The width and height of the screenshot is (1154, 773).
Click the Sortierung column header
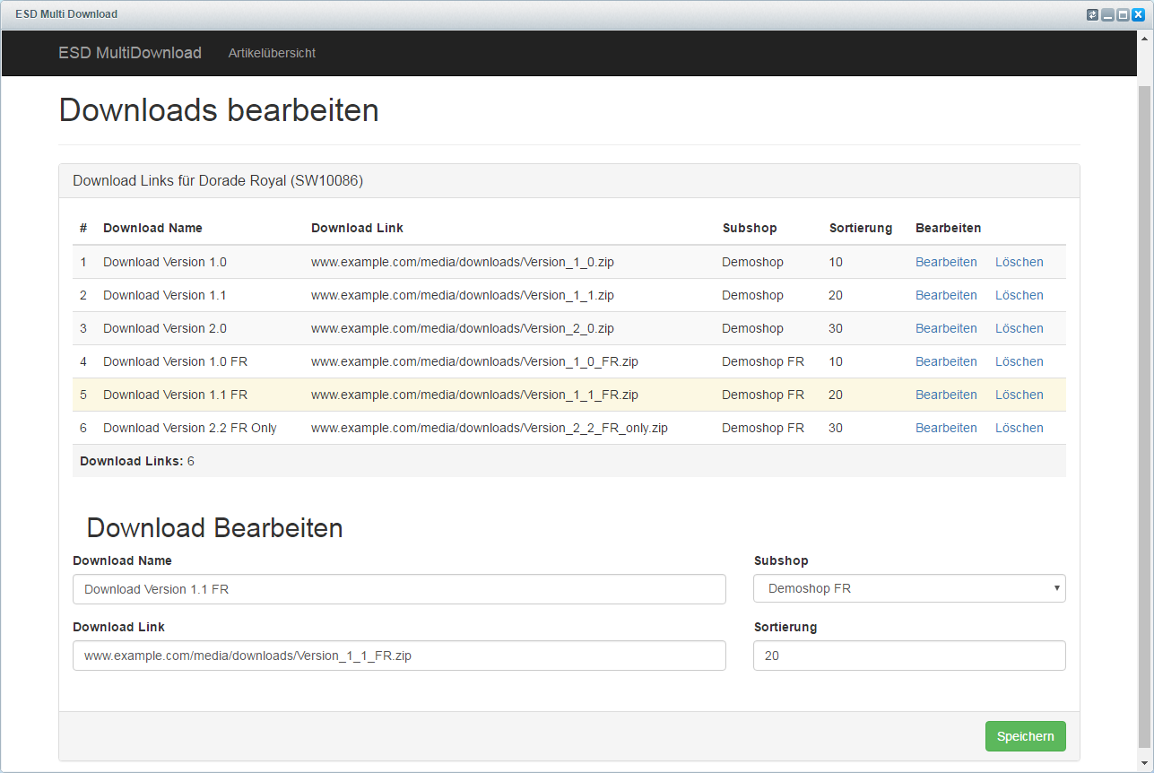coord(861,228)
